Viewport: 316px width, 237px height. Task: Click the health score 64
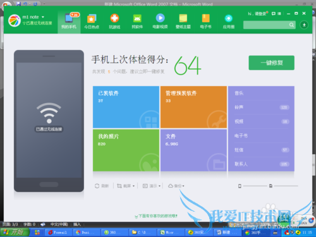point(188,65)
